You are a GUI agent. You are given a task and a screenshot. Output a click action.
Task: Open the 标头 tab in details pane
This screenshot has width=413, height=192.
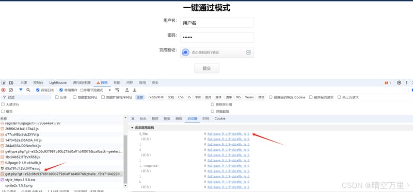143,119
